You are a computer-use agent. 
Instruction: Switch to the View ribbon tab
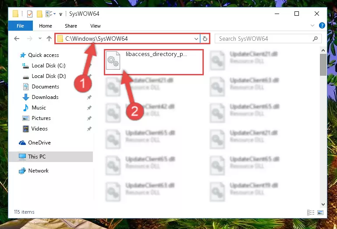pyautogui.click(x=96, y=26)
